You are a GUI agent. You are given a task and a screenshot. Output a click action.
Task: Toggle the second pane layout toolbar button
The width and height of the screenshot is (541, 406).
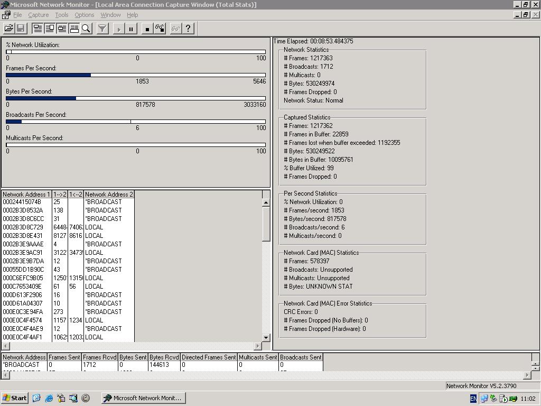pyautogui.click(x=50, y=29)
